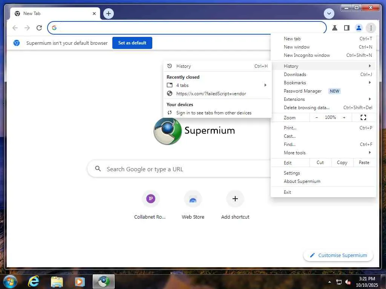The image size is (386, 289).
Task: Open a new tab with plus button
Action: (x=109, y=14)
